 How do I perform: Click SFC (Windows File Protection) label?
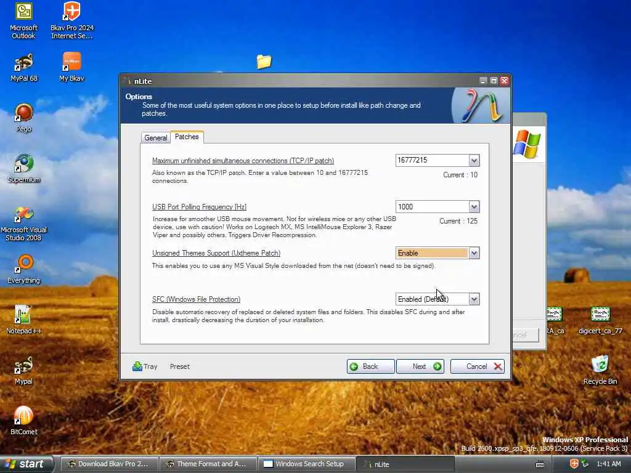196,299
